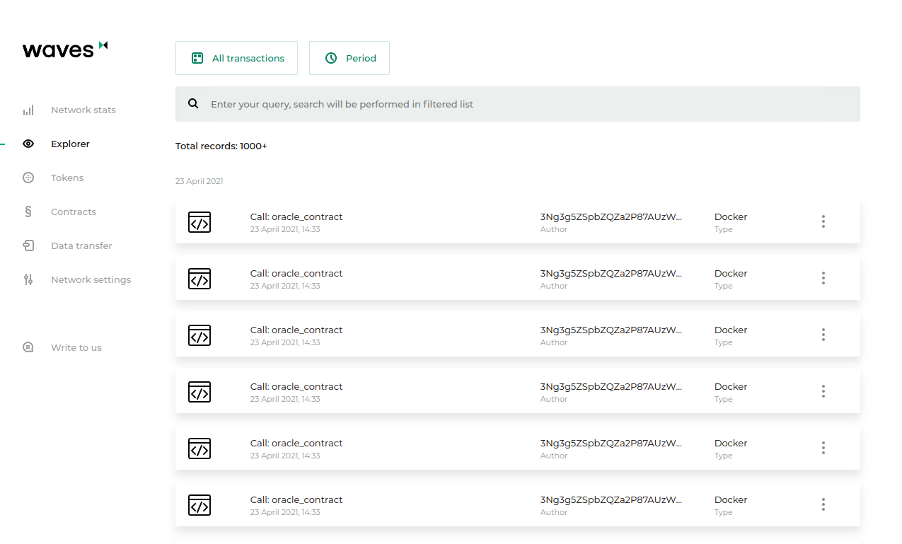Screen dimensions: 902x544
Task: Open the Period filter selector
Action: pyautogui.click(x=349, y=57)
